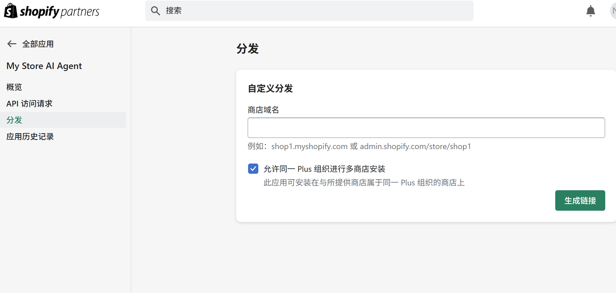616x293 pixels.
Task: Click the 自定义分发 card heading
Action: tap(270, 89)
